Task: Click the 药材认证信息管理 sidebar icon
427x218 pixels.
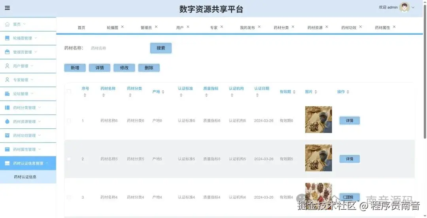Action: pos(8,163)
